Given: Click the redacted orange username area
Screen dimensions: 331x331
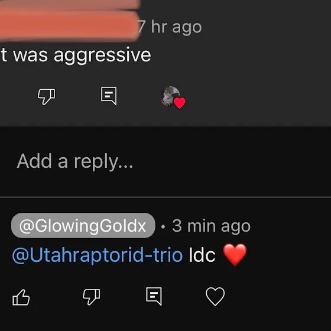Looking at the screenshot, I should click(x=69, y=21).
